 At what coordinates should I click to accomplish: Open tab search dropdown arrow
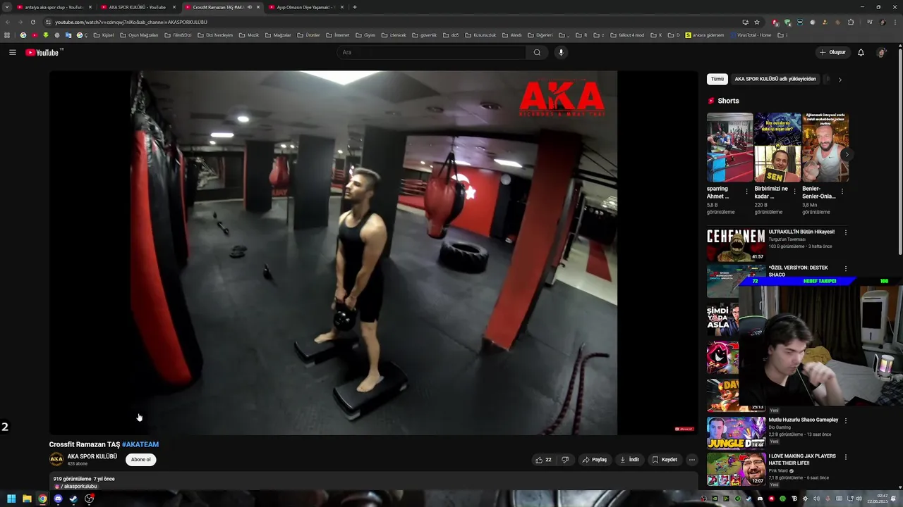click(x=6, y=7)
